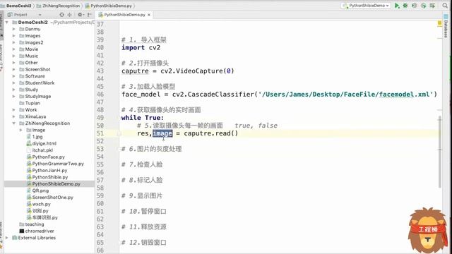Click the profile run icon
Screen dimensions: 452x254
pyautogui.click(x=423, y=6)
